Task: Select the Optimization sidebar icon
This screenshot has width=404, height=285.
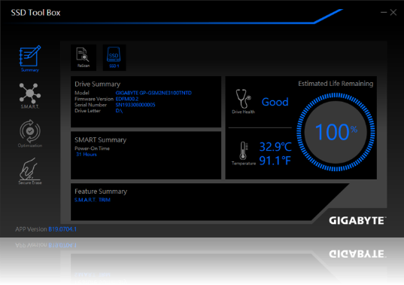Action: coord(30,133)
